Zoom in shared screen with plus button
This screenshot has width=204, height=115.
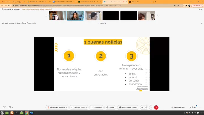pyautogui.click(x=105, y=23)
